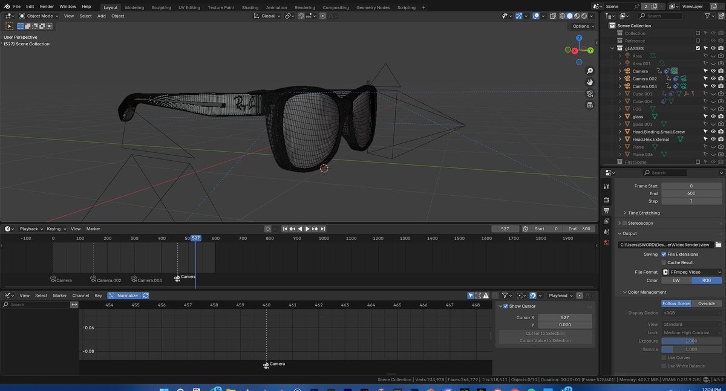Click new scene icon beside Scene
The image size is (726, 391).
coord(655,6)
